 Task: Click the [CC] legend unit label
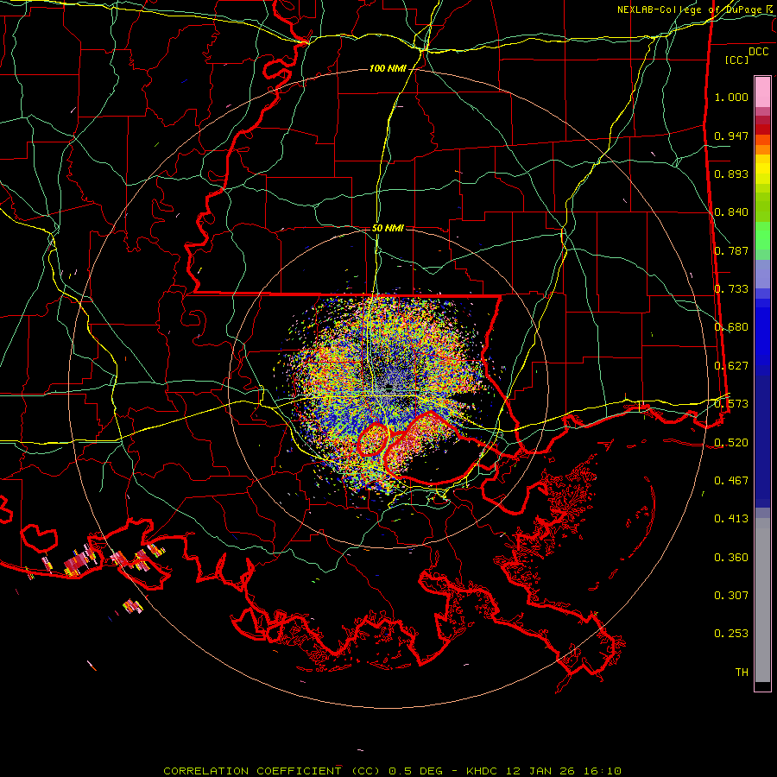point(737,60)
